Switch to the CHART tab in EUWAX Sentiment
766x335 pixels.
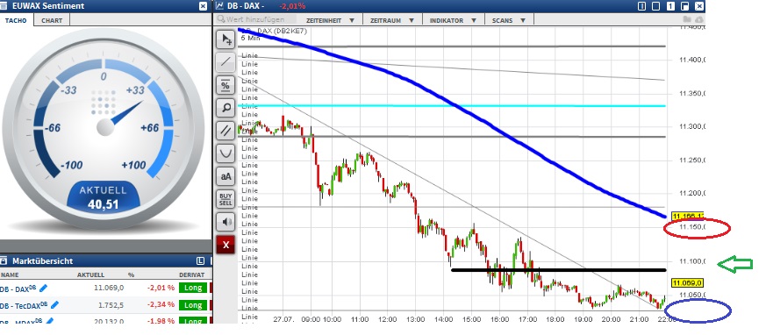(x=52, y=20)
